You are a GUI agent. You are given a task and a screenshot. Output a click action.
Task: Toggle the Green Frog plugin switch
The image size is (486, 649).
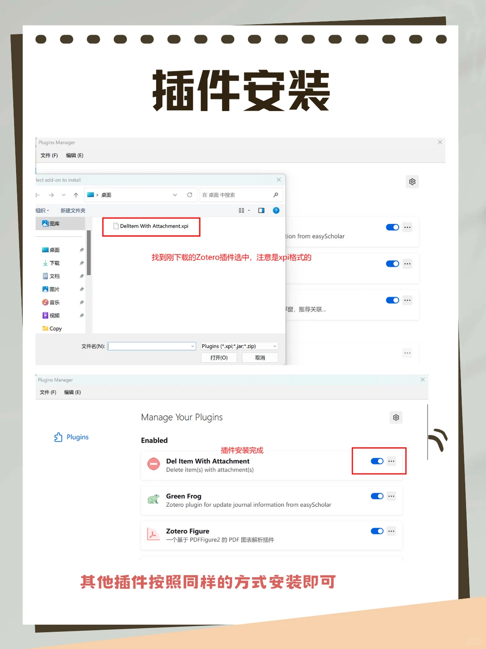(377, 496)
